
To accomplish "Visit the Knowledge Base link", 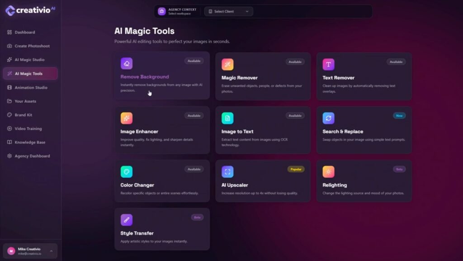I will 30,142.
